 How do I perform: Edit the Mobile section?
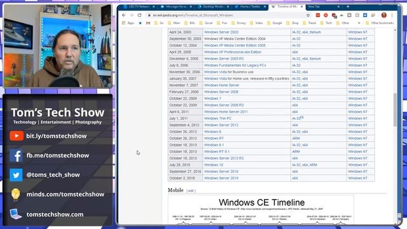tap(191, 191)
